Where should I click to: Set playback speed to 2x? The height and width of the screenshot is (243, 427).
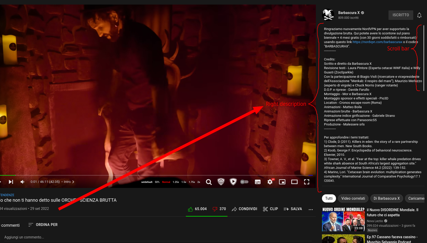coord(199,182)
